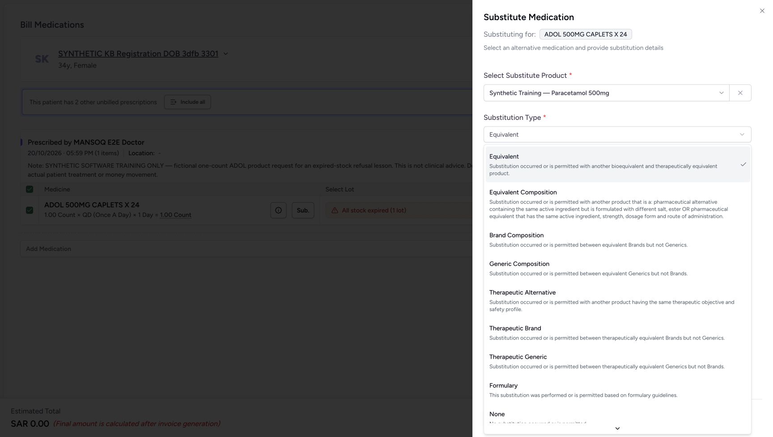This screenshot has height=437, width=773.
Task: Click the SAR 0.00 estimated total
Action: 30,424
